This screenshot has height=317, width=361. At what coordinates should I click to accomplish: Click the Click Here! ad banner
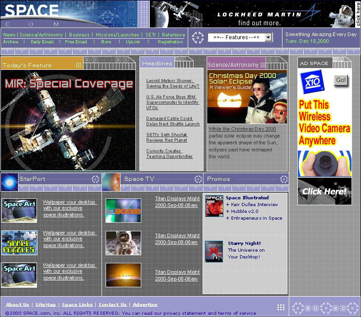(x=324, y=191)
